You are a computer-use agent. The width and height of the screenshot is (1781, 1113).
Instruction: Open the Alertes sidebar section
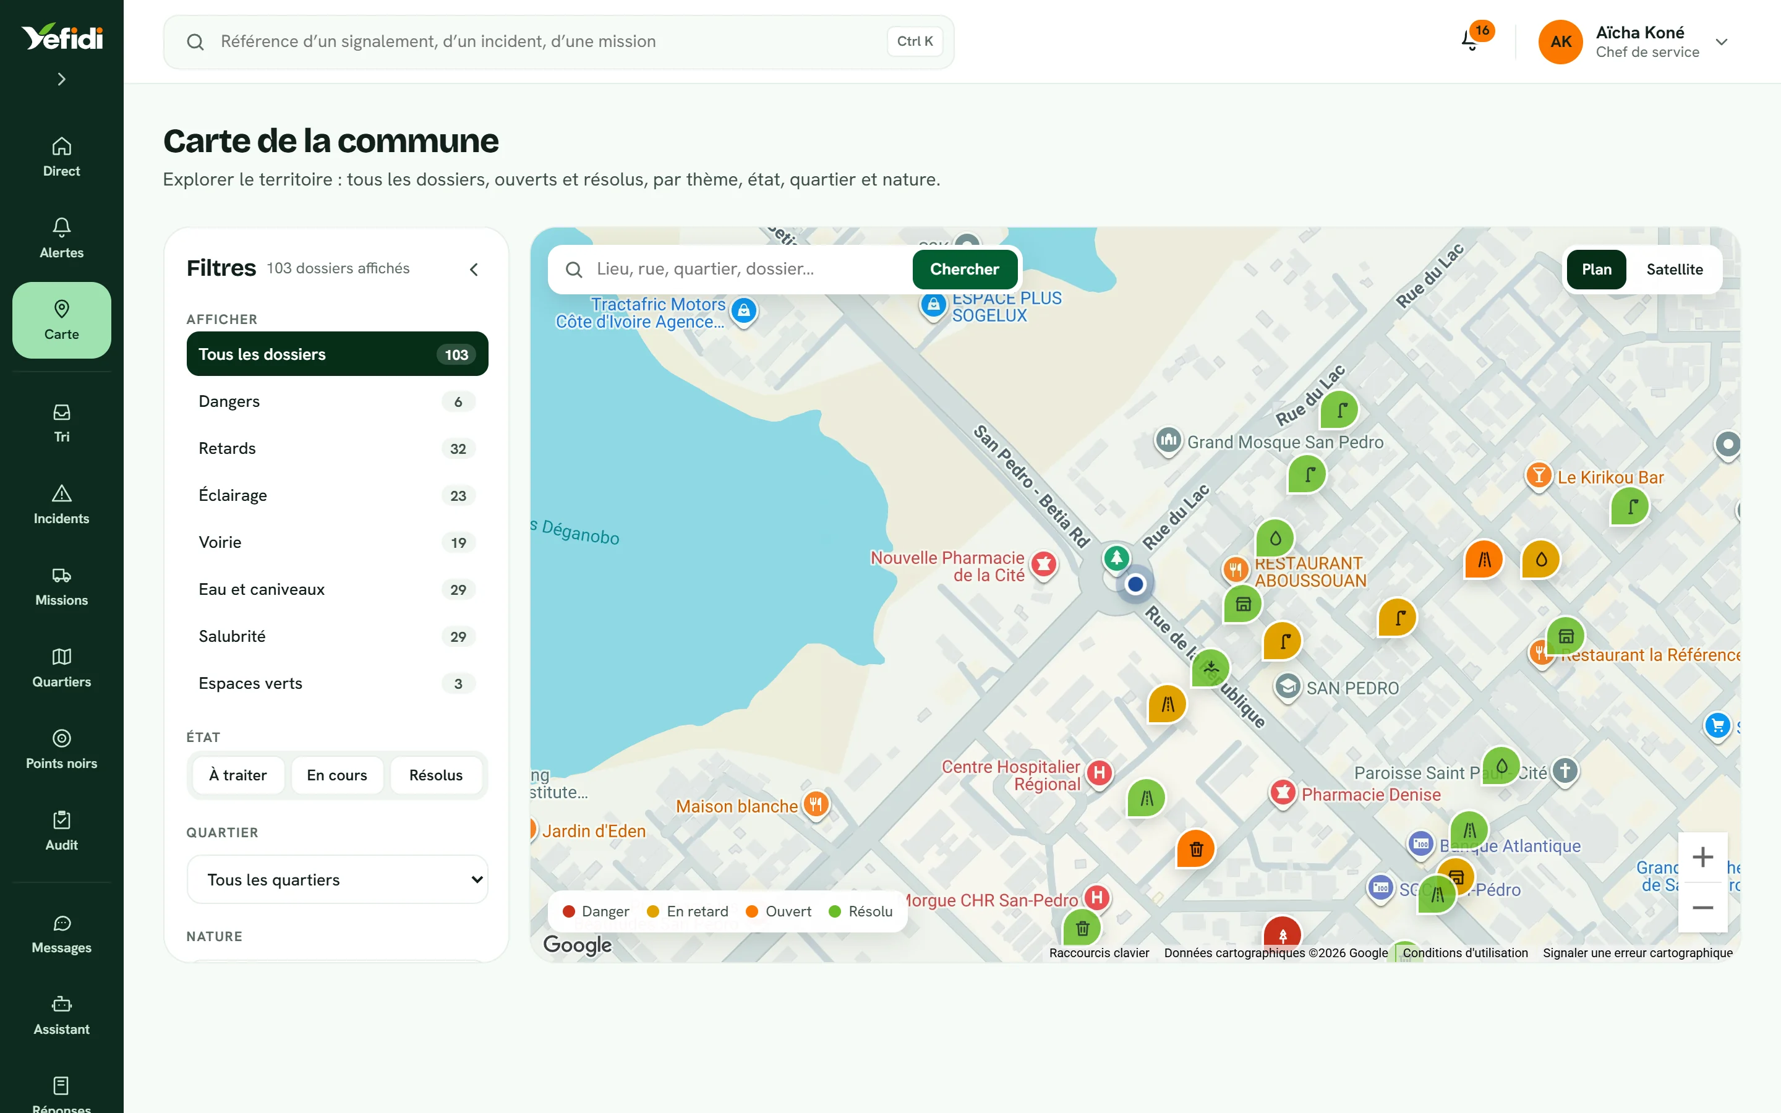[x=62, y=239]
